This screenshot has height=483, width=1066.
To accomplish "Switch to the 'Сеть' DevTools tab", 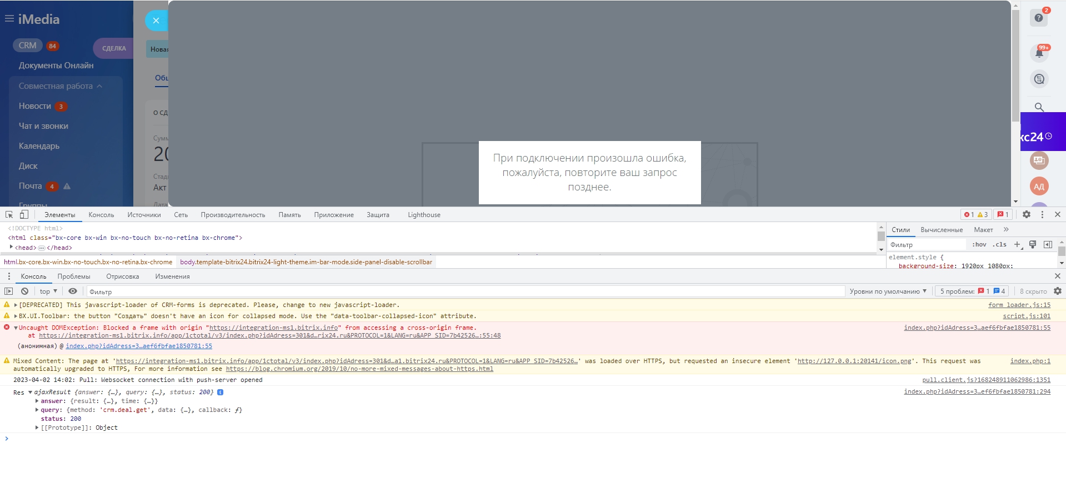I will 181,215.
